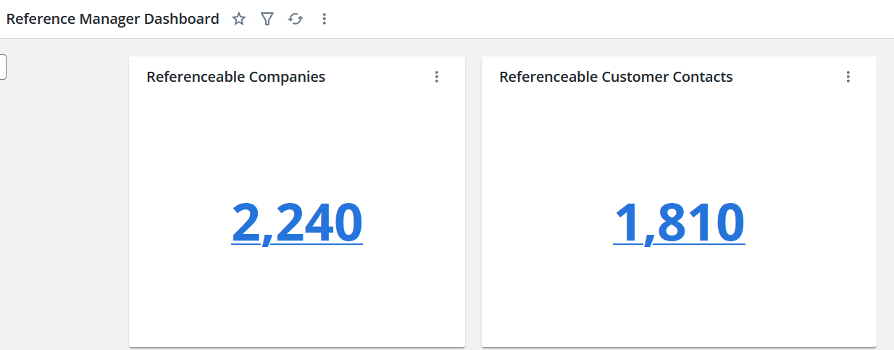
Task: Expand vertical dots dropdown on Customer Contacts card
Action: 848,77
